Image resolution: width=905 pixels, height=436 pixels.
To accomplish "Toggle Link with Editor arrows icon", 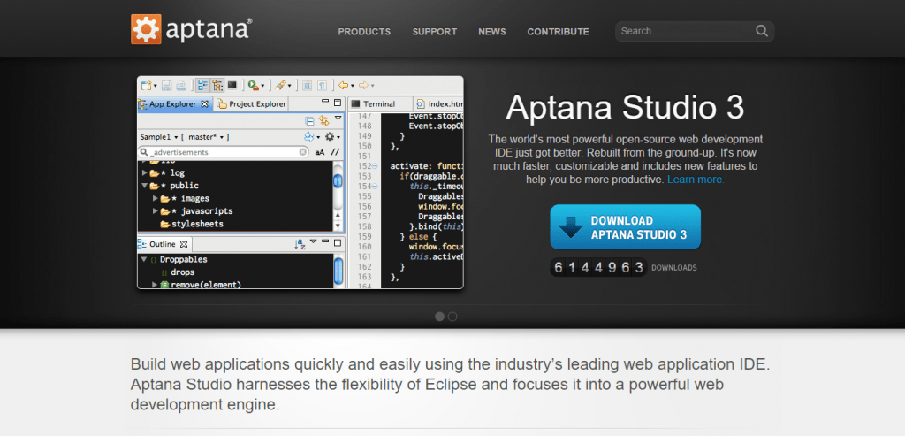I will (x=323, y=120).
